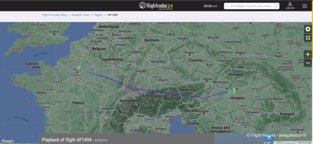The height and width of the screenshot is (144, 313).
Task: Open the Terms of use link
Action: tap(304, 142)
